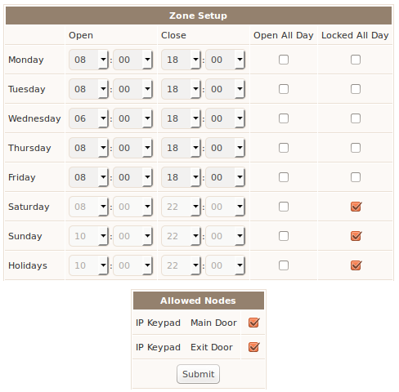Expand Wednesday's open hour dropdown showing 06
This screenshot has height=392, width=399.
tap(88, 118)
